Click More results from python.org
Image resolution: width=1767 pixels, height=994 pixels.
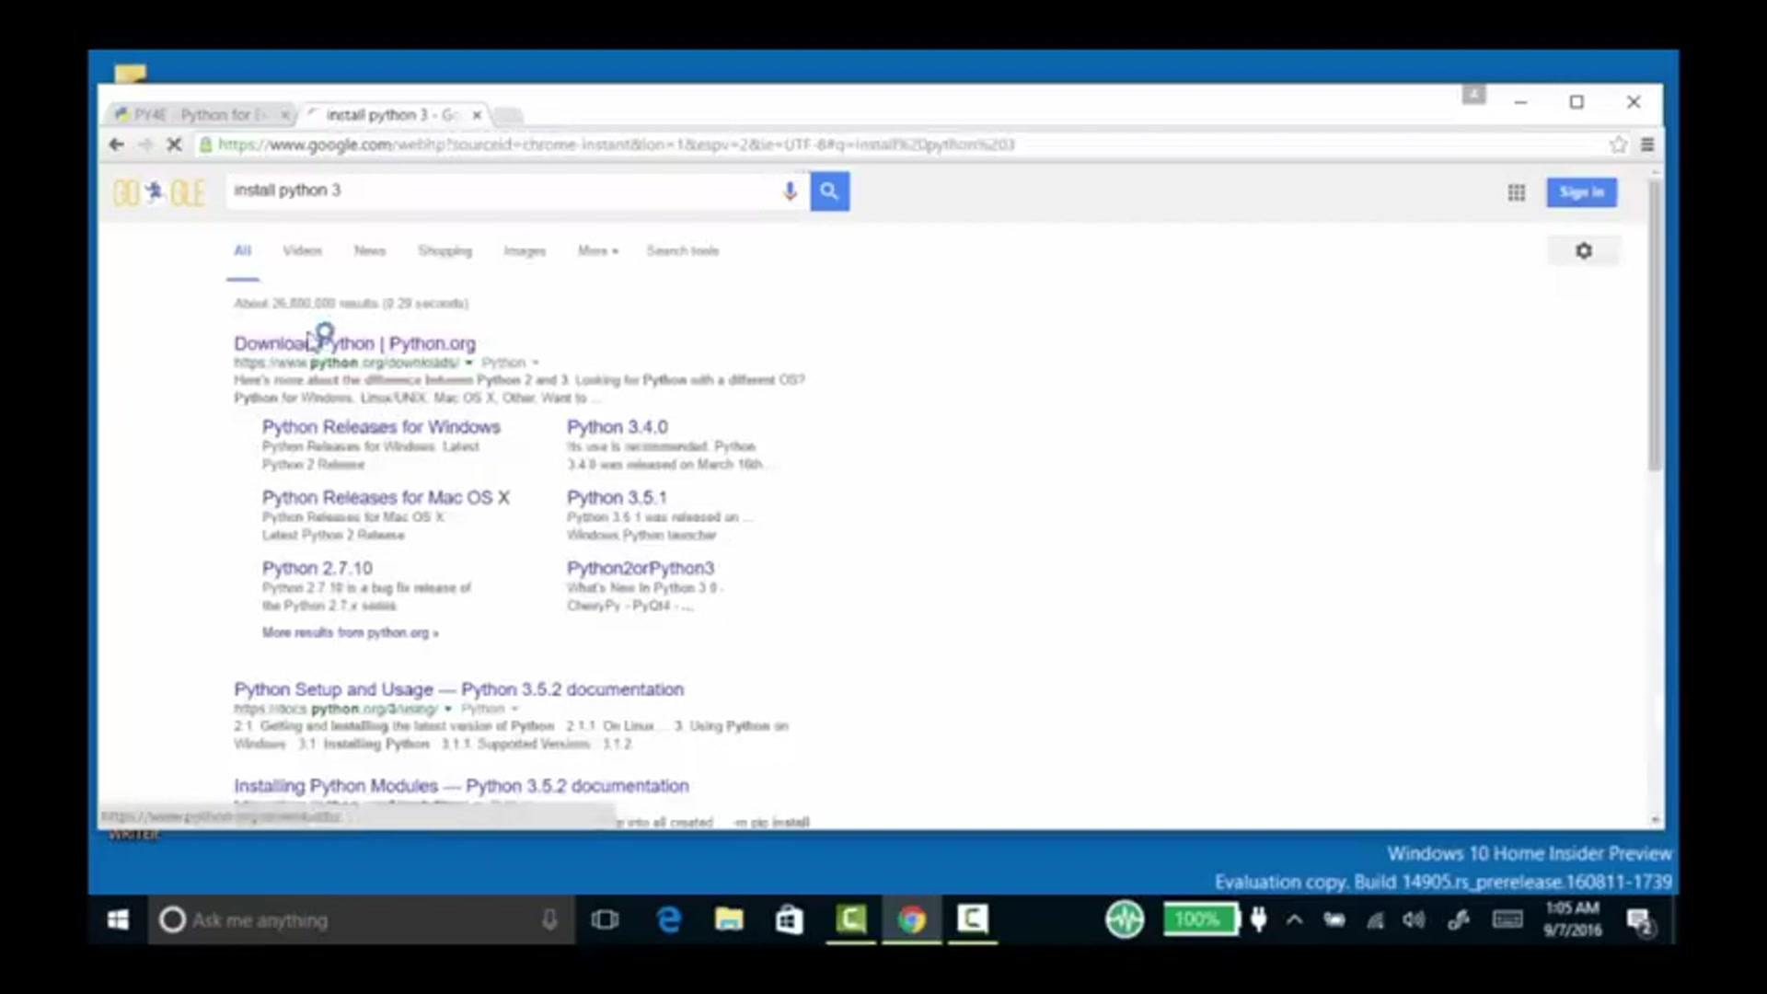pyautogui.click(x=351, y=632)
